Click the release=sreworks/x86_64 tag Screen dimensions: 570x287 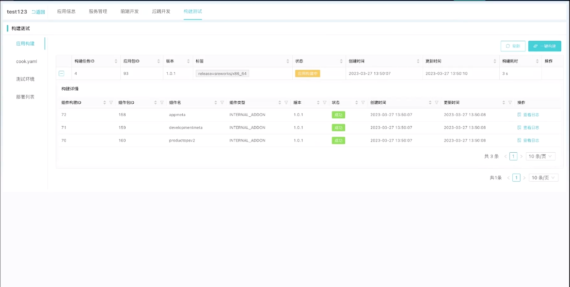222,74
